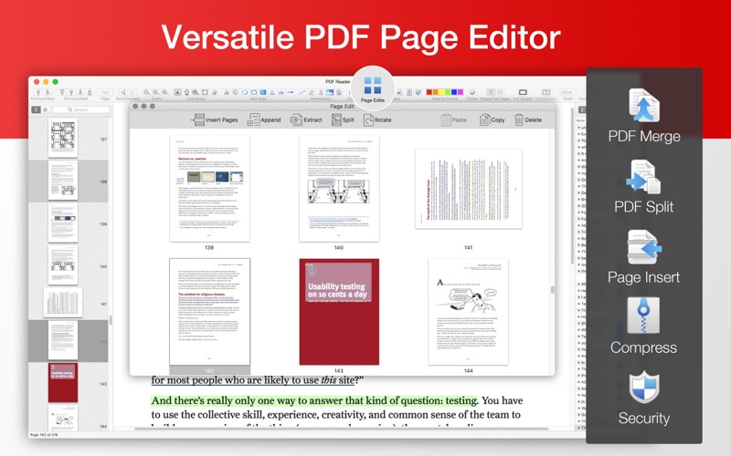Screen dimensions: 731x456
Task: Click the underlined 'for most people' line
Action: click(257, 380)
